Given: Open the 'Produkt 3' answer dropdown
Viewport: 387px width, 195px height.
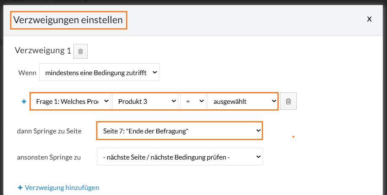Looking at the screenshot, I should click(145, 101).
